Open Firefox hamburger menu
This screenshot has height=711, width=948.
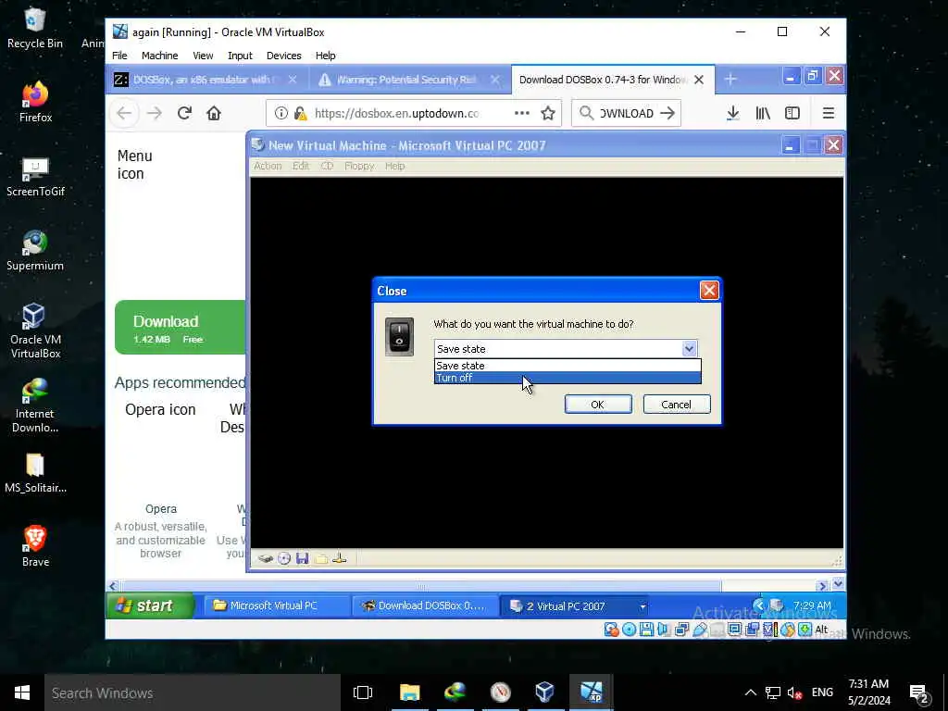click(x=829, y=113)
